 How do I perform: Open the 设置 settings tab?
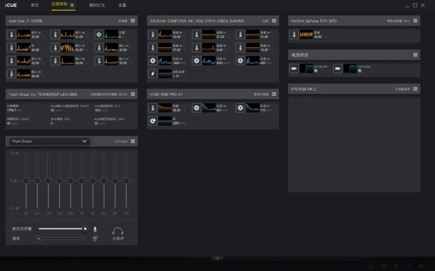point(122,5)
